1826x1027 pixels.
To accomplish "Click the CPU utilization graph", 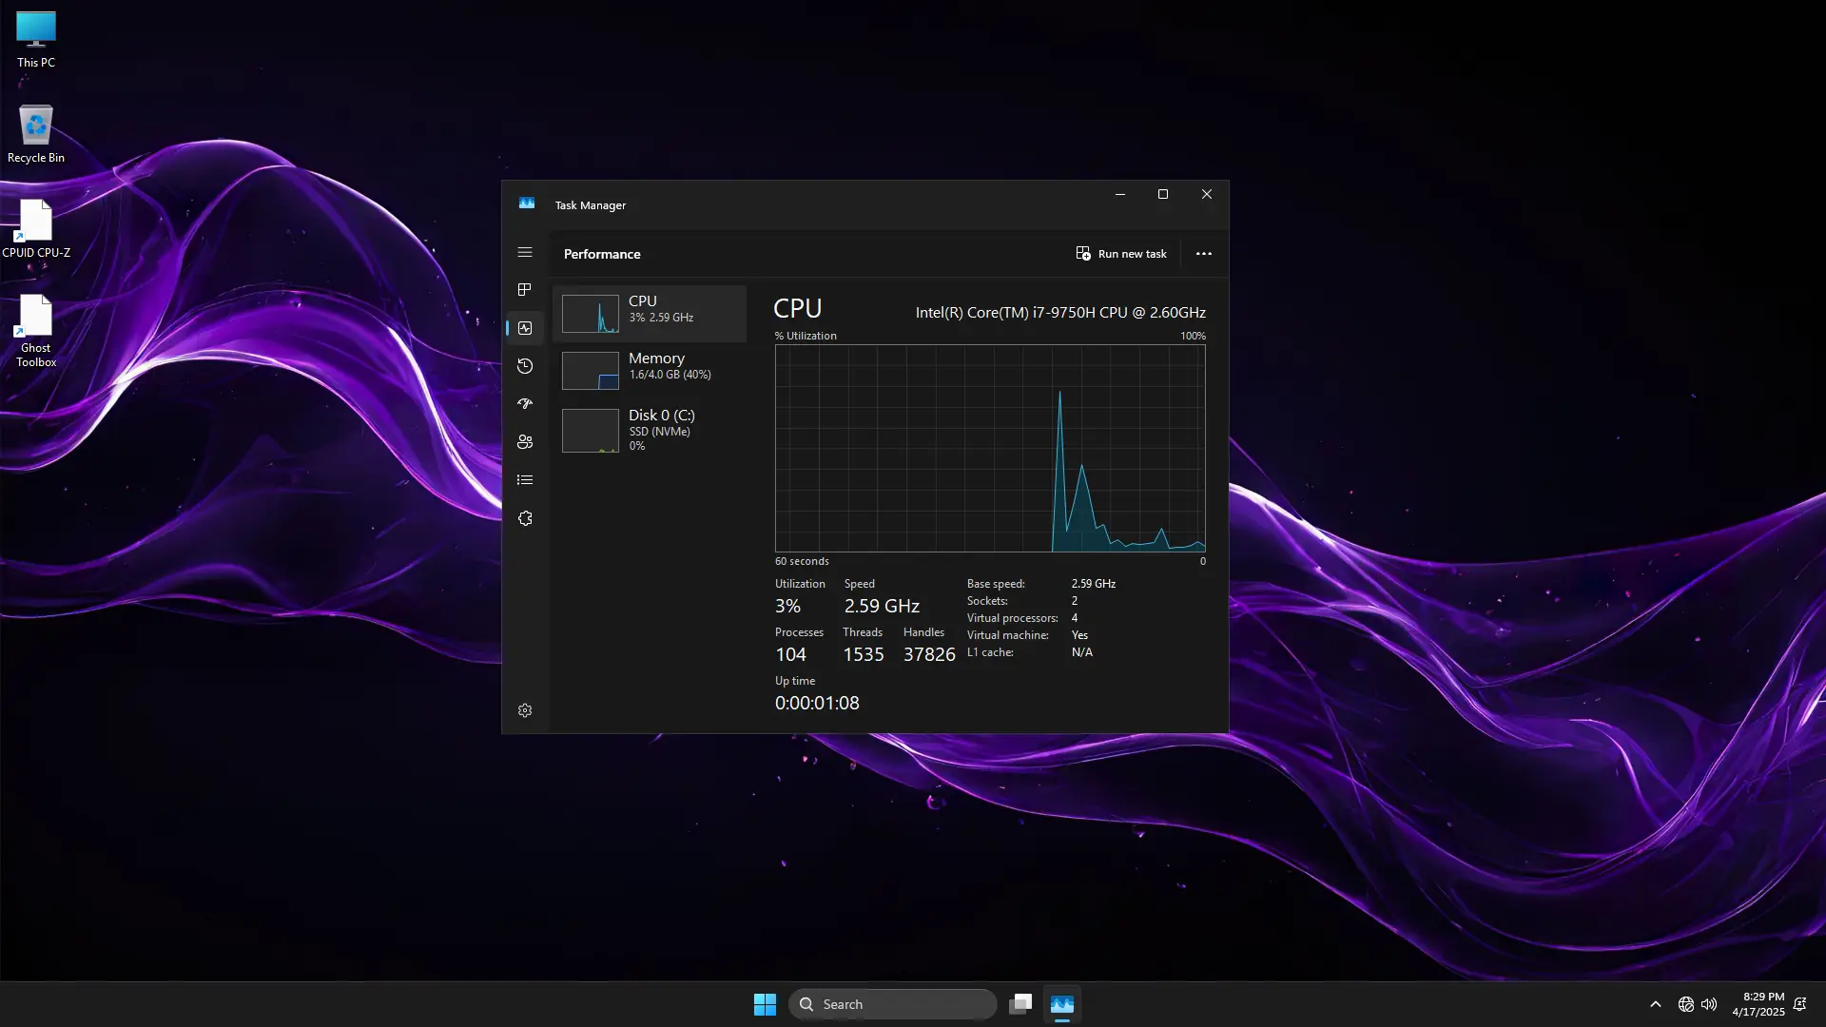I will (x=990, y=448).
